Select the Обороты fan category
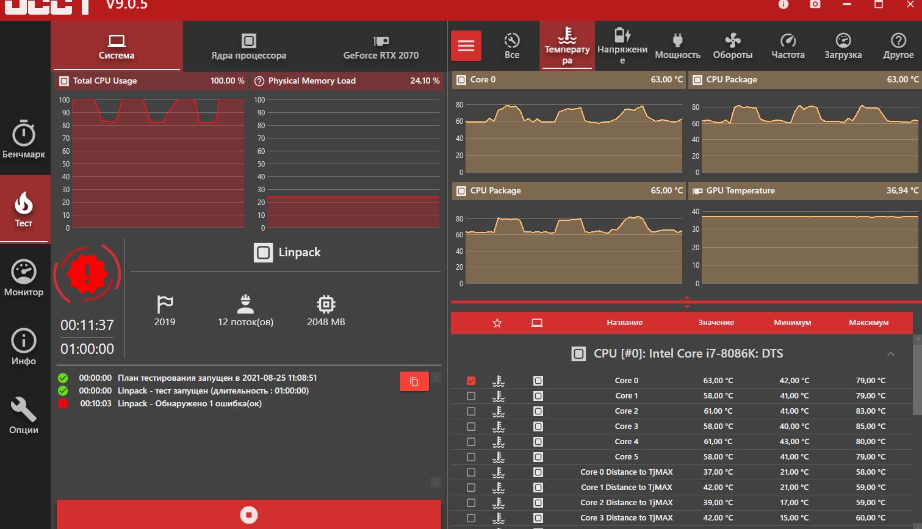Viewport: 922px width, 529px height. tap(733, 46)
